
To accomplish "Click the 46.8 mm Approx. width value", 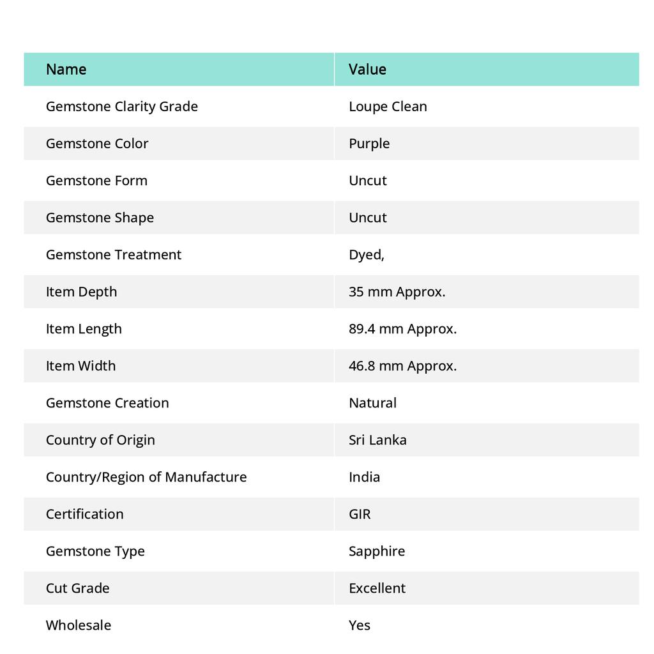I will pos(402,366).
